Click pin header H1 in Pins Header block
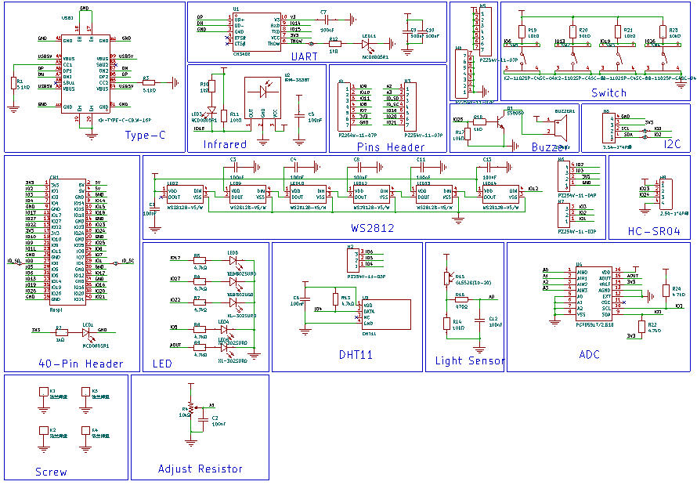 tap(344, 105)
